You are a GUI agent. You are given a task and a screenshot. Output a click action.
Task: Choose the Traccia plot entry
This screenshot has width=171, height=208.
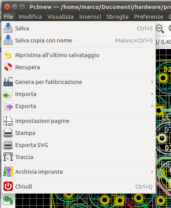(79, 157)
